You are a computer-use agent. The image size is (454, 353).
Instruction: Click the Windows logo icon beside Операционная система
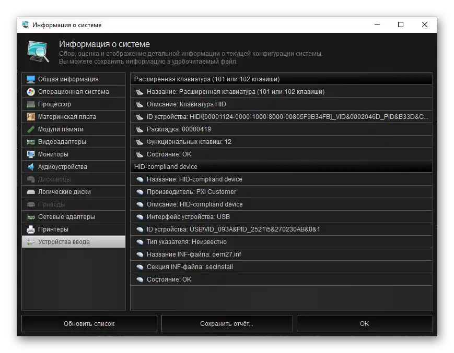click(x=31, y=92)
